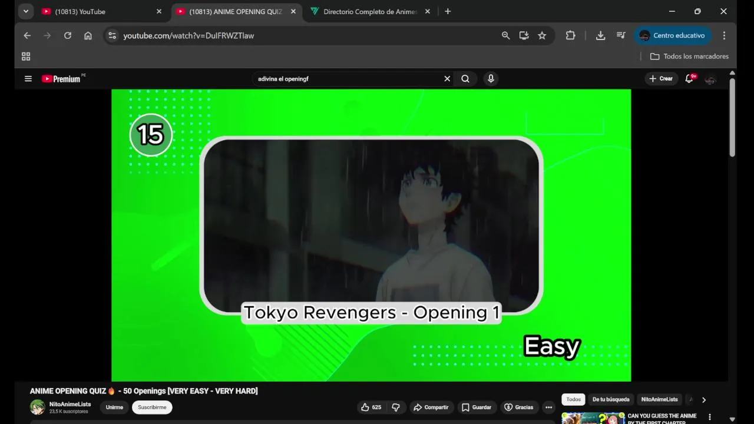Open the YouTube hamburger guide menu
Viewport: 754px width, 424px height.
tap(28, 78)
